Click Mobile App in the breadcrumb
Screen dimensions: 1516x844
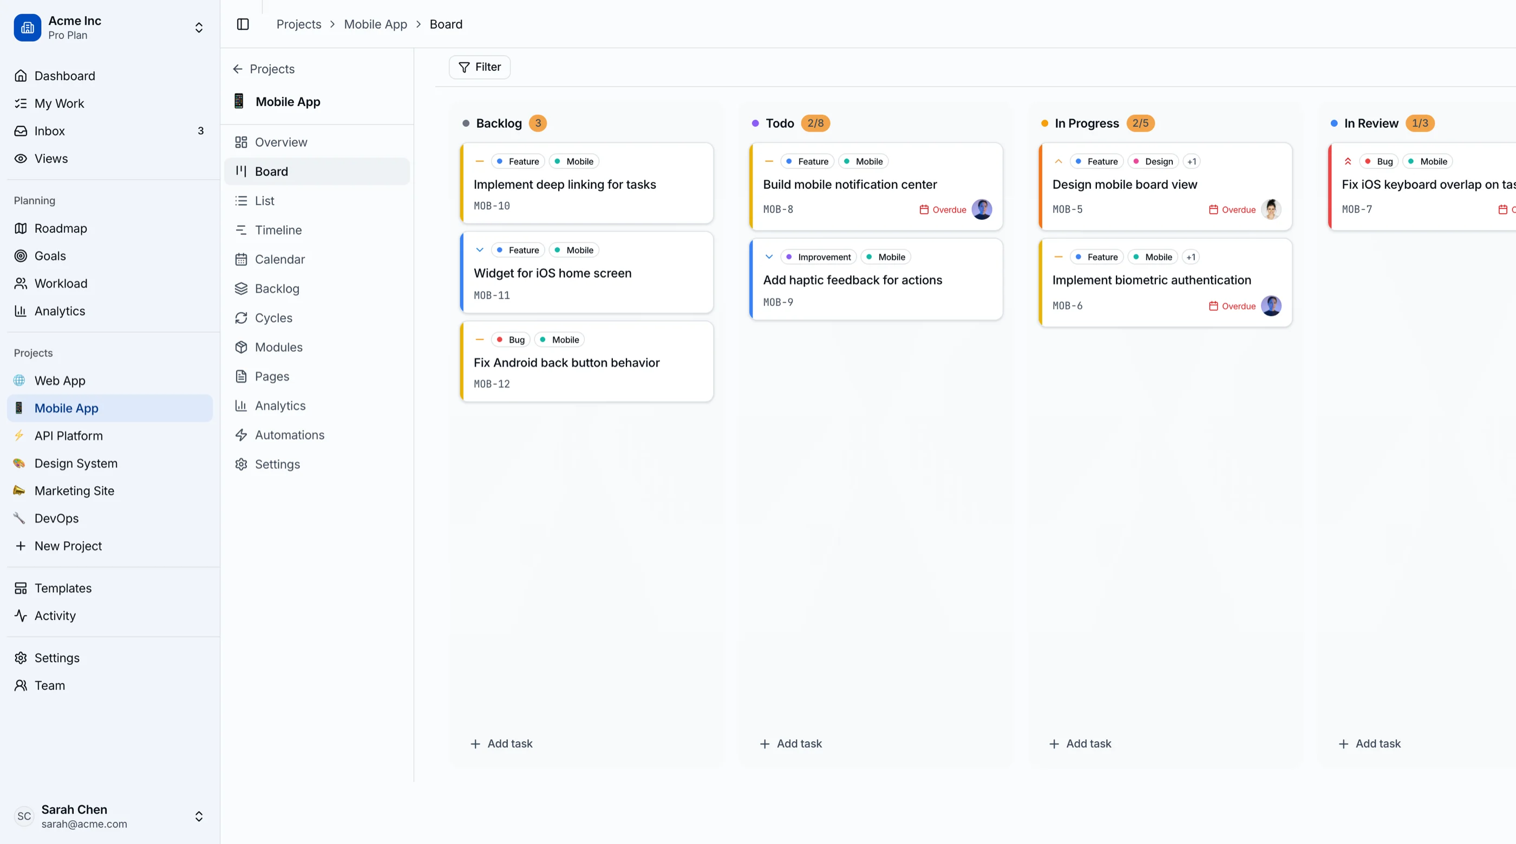[x=375, y=24]
